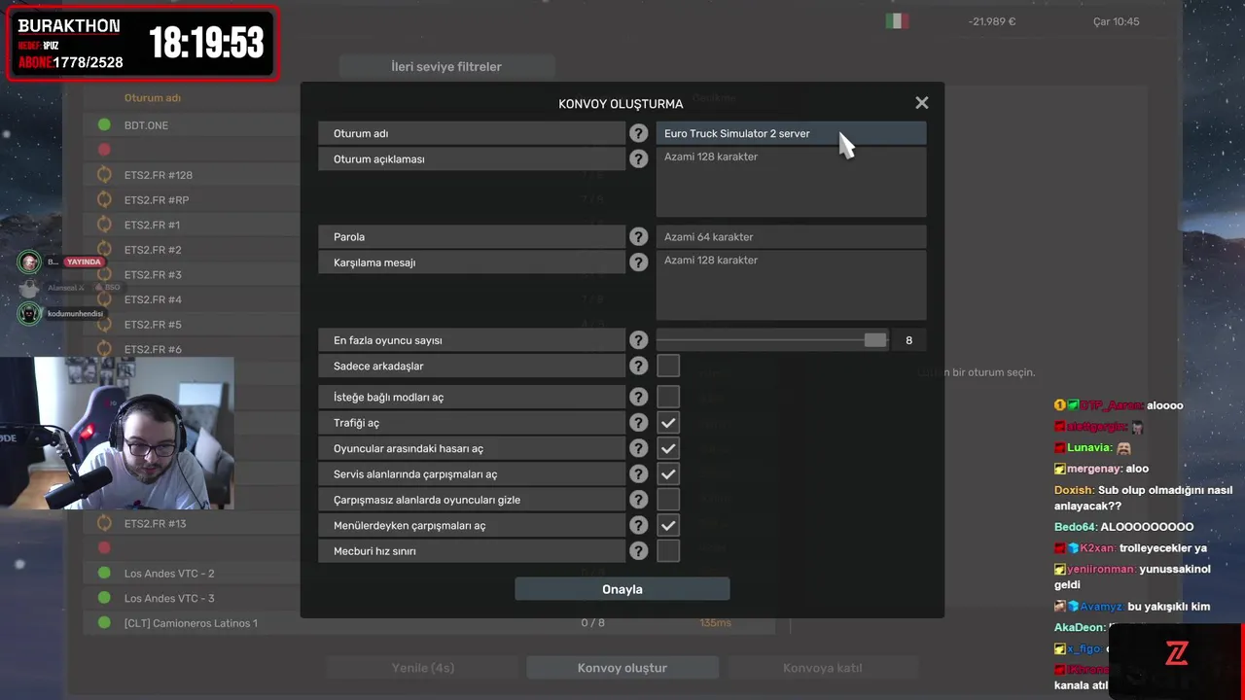Click status icon next to ETS2.FR #RP
Image resolution: width=1245 pixels, height=700 pixels.
coord(104,199)
